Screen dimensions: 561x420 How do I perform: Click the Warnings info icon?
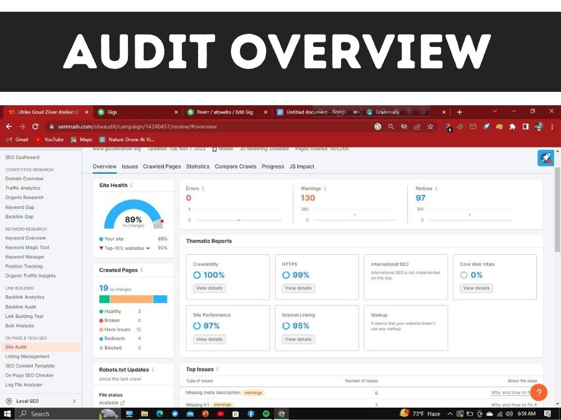325,188
